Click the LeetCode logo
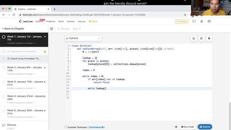 (26, 21)
